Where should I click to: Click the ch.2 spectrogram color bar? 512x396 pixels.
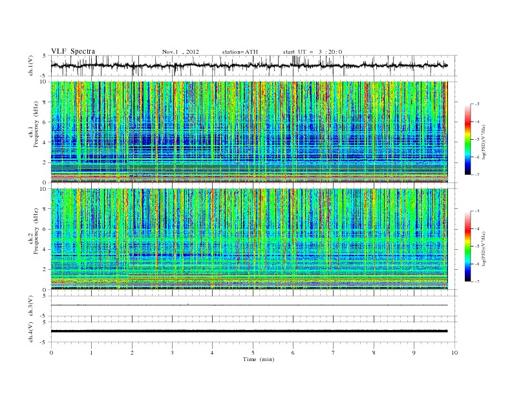[467, 246]
